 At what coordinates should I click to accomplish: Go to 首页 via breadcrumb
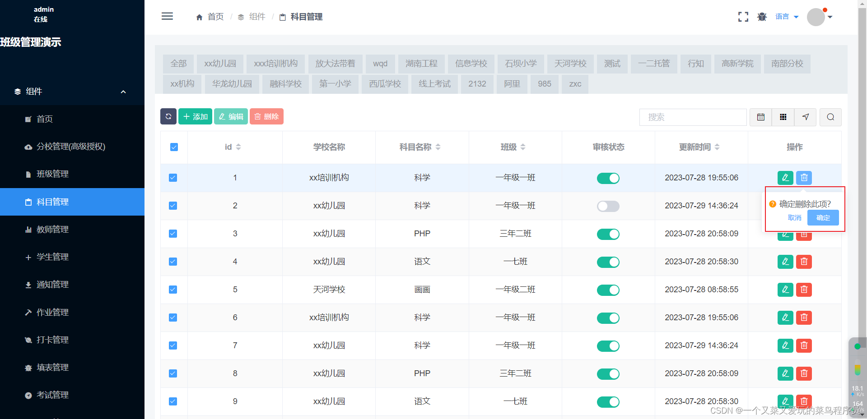[x=210, y=17]
